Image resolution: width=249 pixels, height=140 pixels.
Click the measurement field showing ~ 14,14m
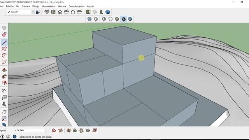29,130
